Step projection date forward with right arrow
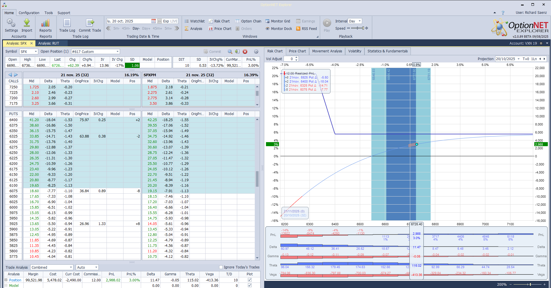The width and height of the screenshot is (551, 288). pos(544,59)
